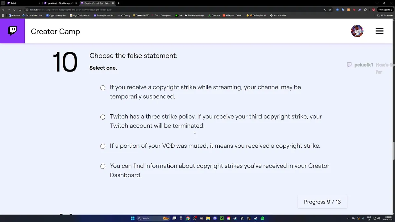Click the user profile avatar
Image resolution: width=395 pixels, height=222 pixels.
[357, 31]
